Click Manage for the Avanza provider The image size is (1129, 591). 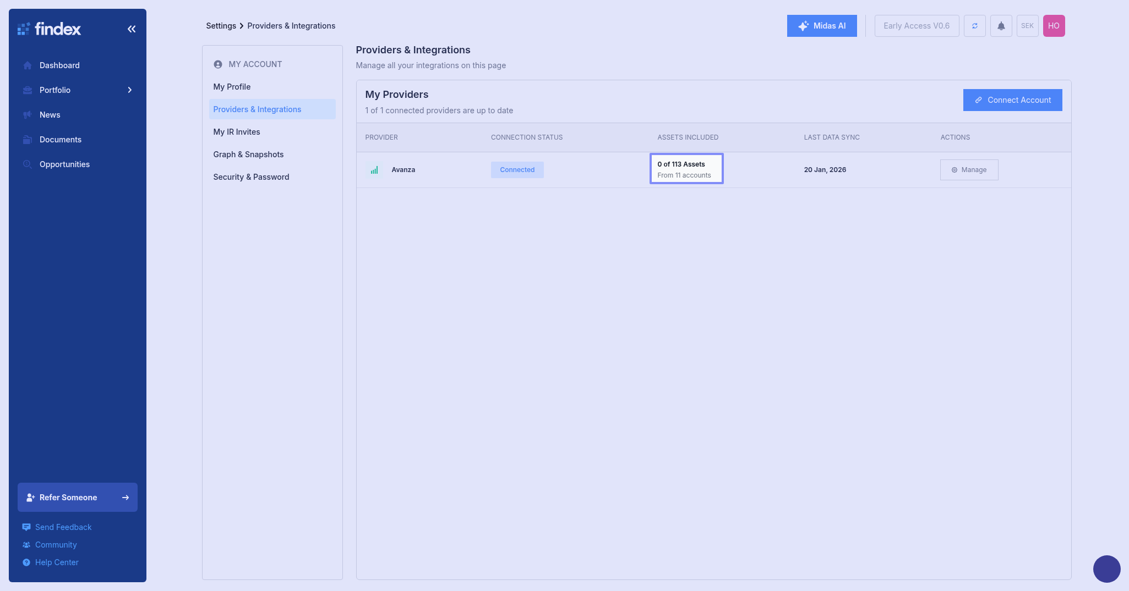(969, 170)
